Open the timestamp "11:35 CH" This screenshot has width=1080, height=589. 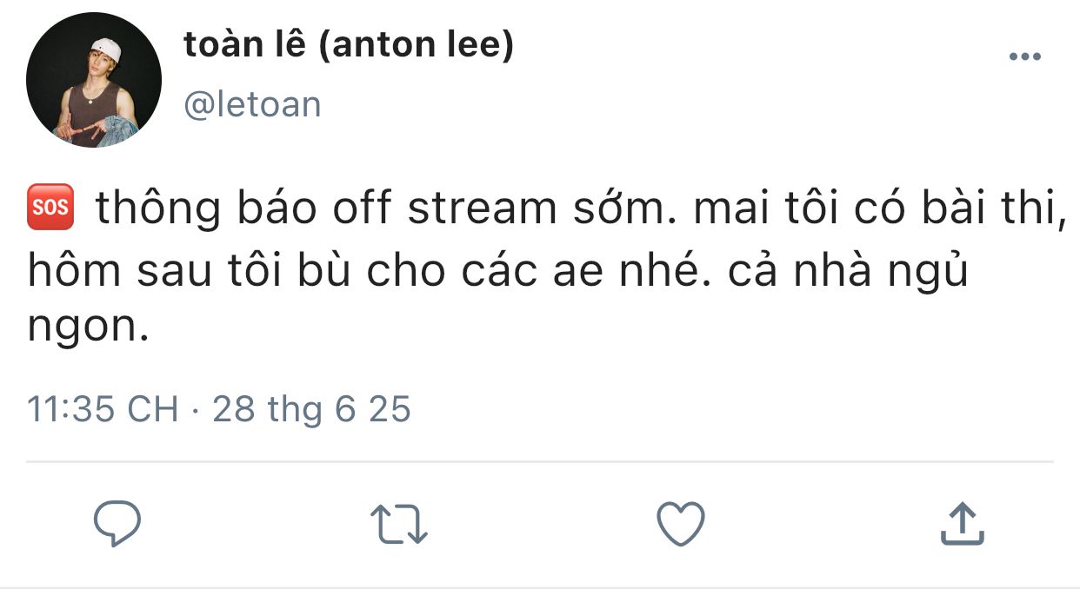103,408
